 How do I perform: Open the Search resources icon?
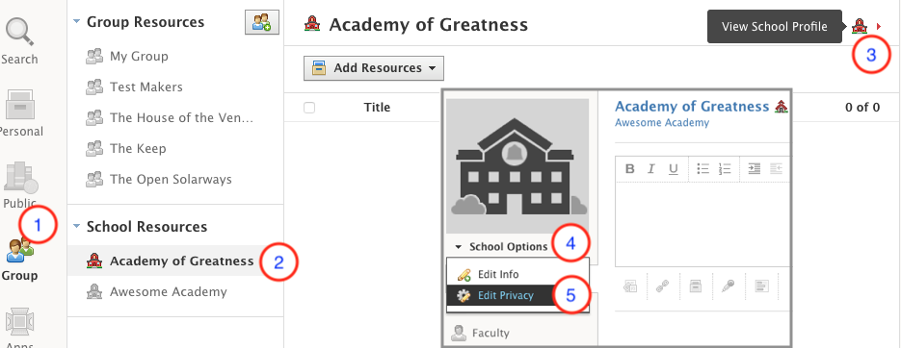click(19, 40)
